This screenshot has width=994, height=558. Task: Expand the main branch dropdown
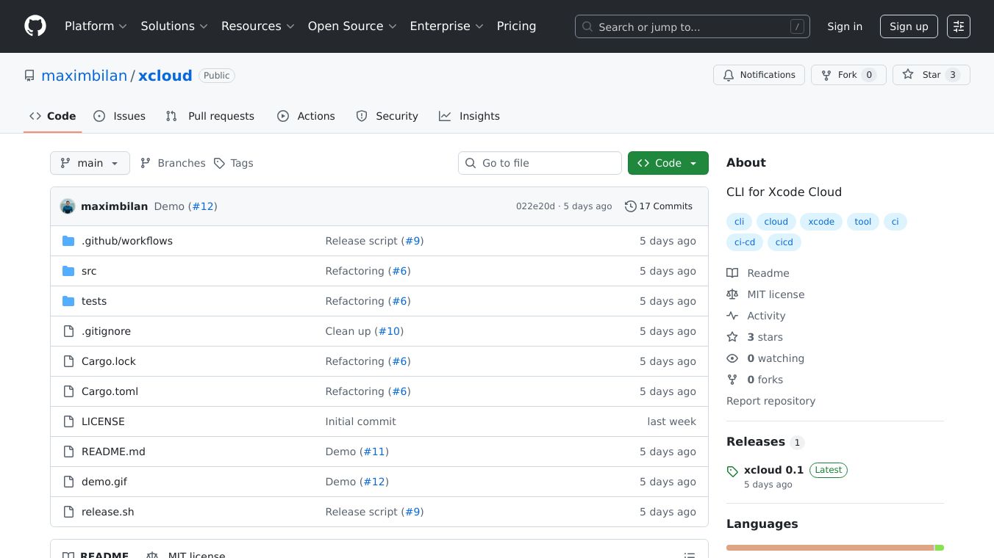90,163
